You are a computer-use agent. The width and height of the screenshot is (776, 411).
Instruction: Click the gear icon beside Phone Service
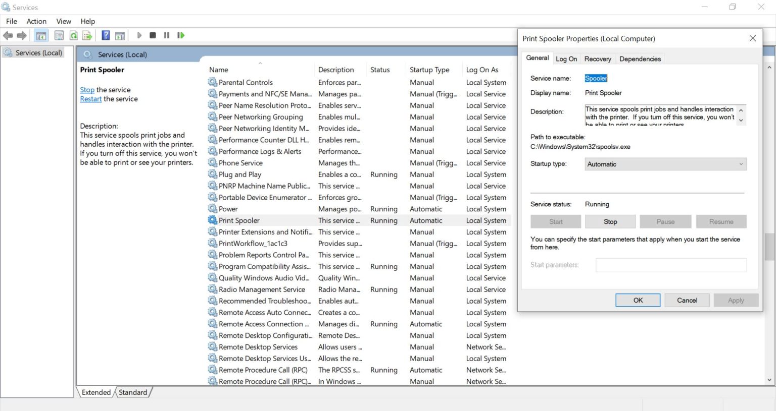point(213,163)
